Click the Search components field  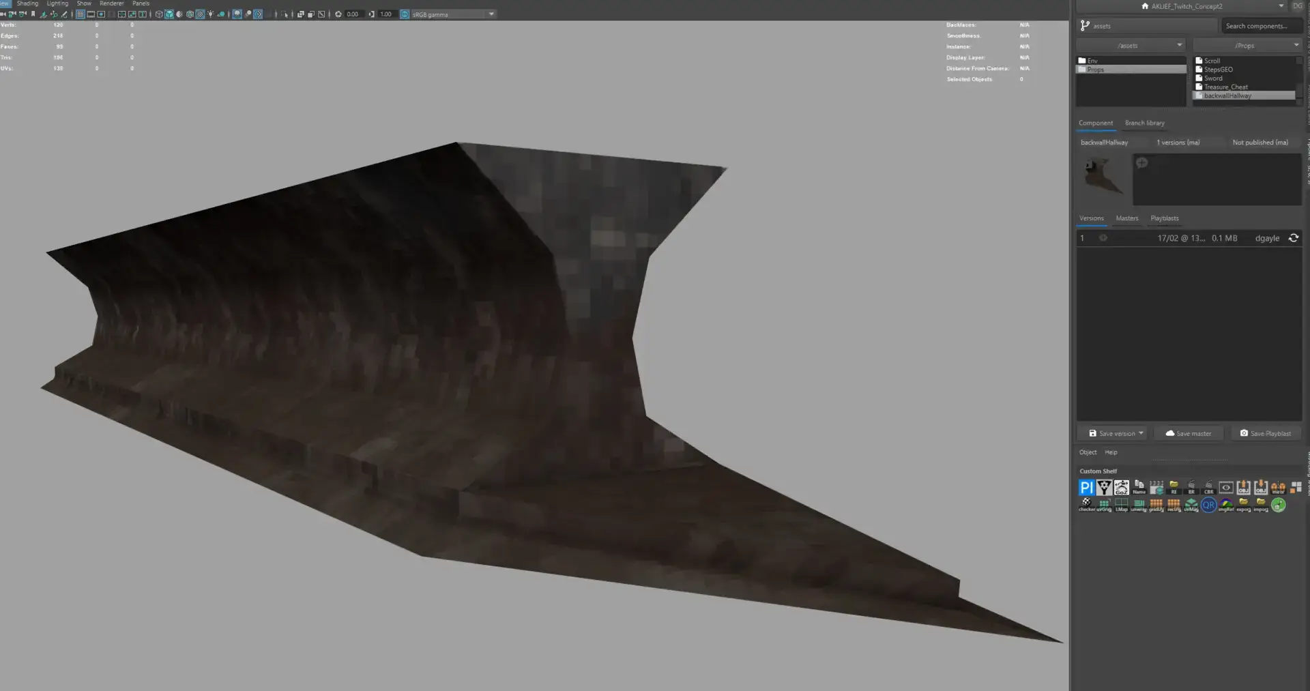tap(1260, 26)
